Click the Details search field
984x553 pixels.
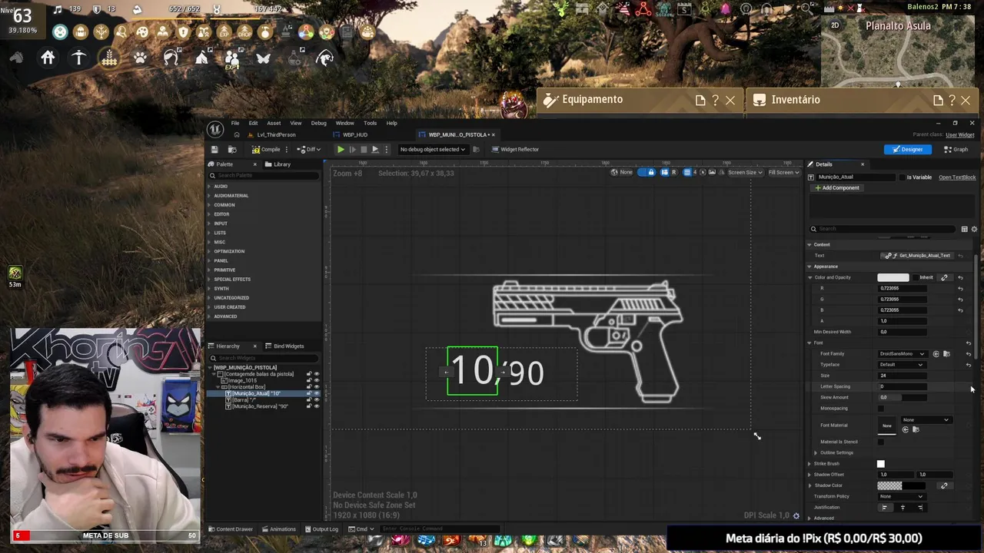884,229
